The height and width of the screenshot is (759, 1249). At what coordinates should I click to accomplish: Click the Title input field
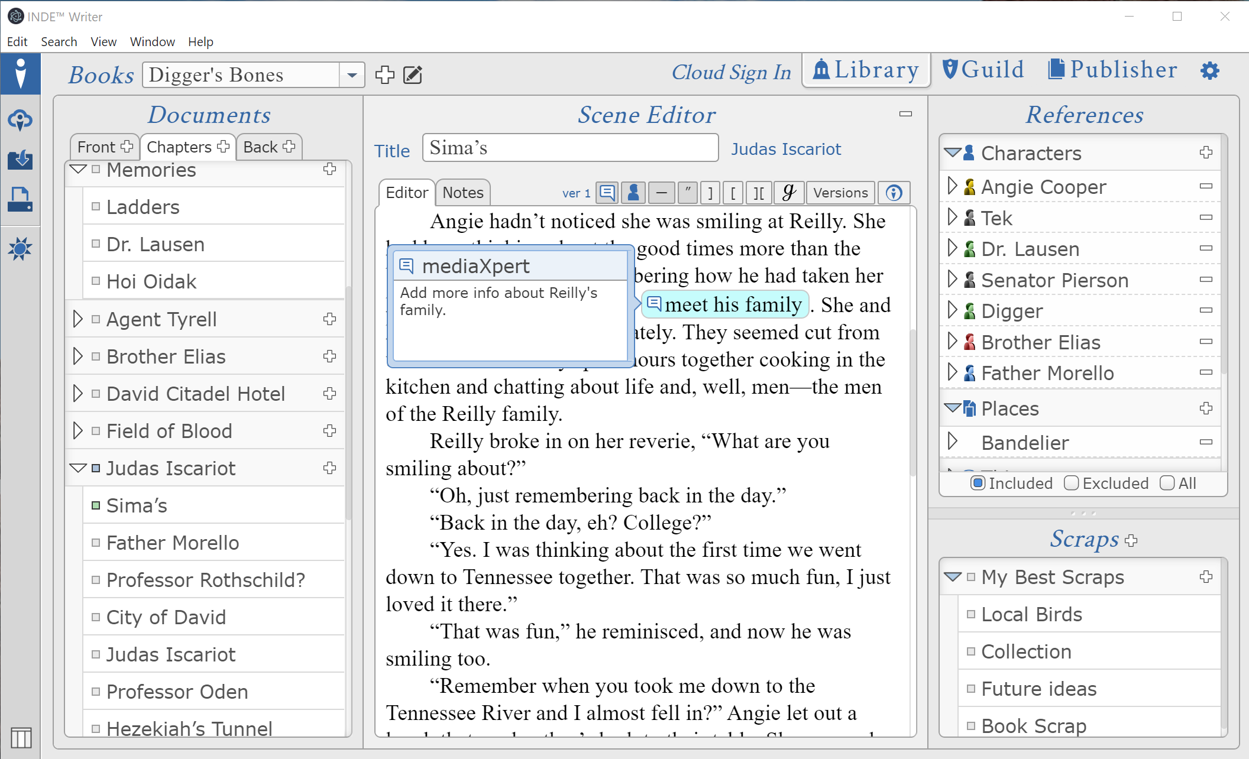pos(570,148)
